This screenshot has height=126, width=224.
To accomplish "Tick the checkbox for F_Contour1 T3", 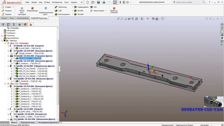I will 14,63.
